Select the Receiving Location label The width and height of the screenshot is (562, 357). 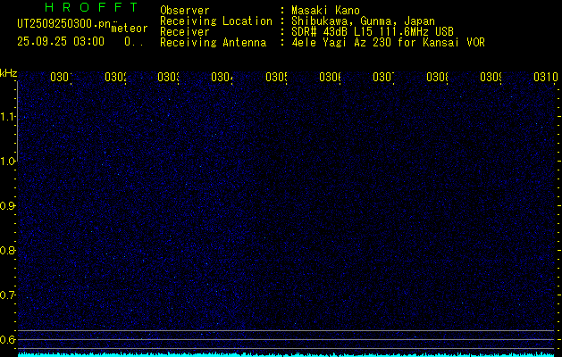(215, 21)
